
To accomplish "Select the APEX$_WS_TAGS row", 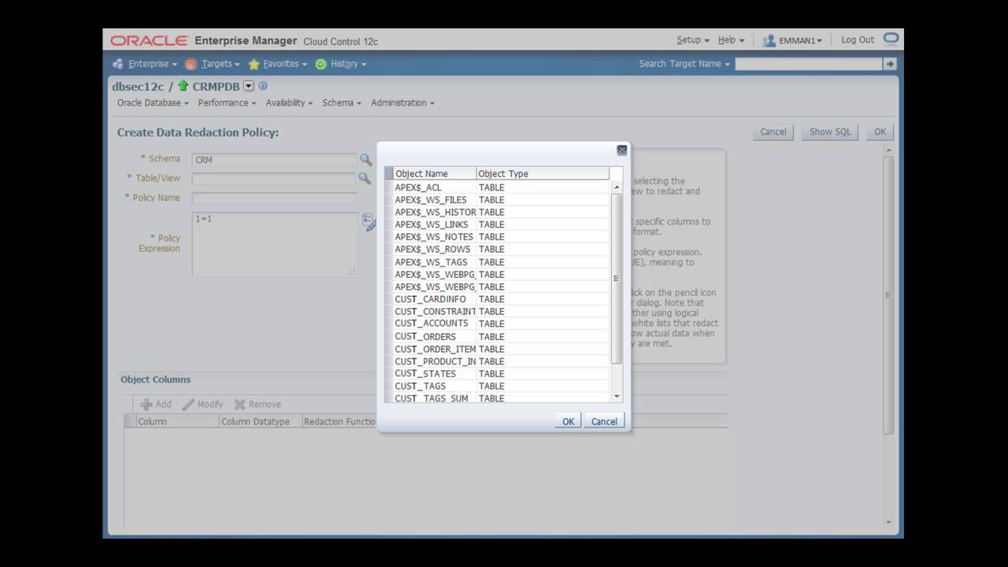I will (501, 262).
